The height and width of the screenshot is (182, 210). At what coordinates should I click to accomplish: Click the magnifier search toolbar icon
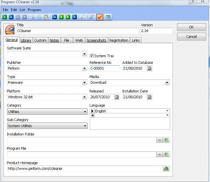(83, 17)
